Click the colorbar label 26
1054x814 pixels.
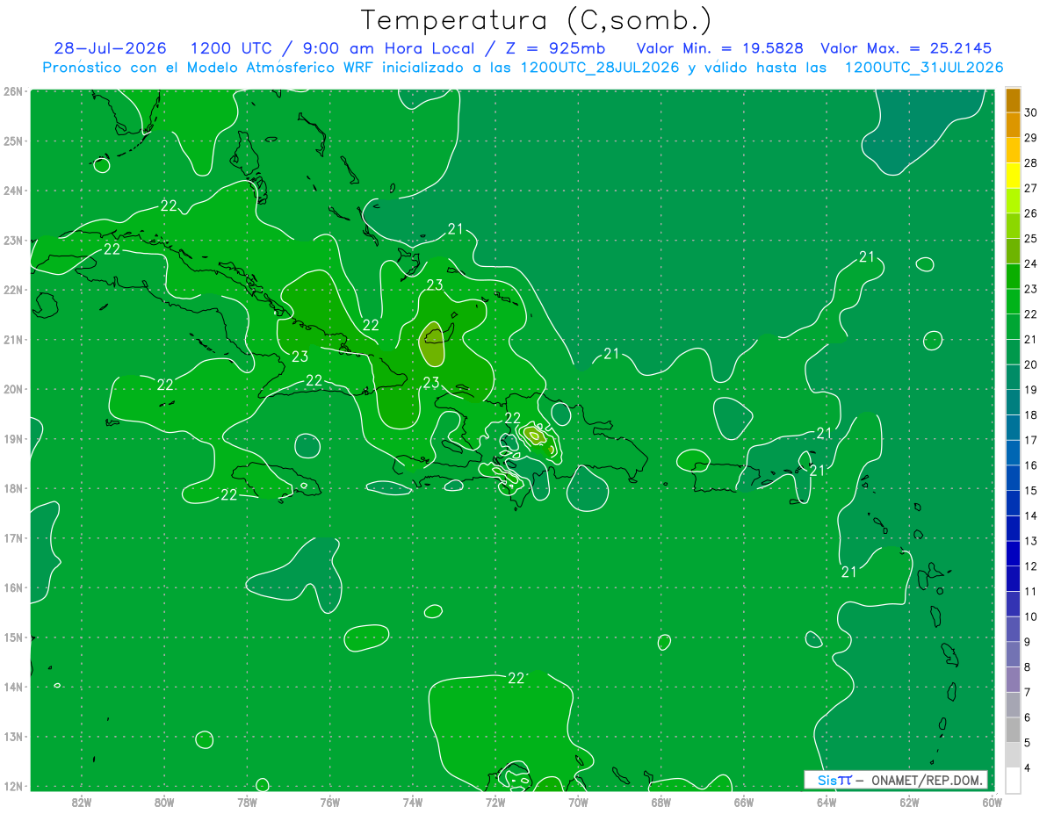1031,213
